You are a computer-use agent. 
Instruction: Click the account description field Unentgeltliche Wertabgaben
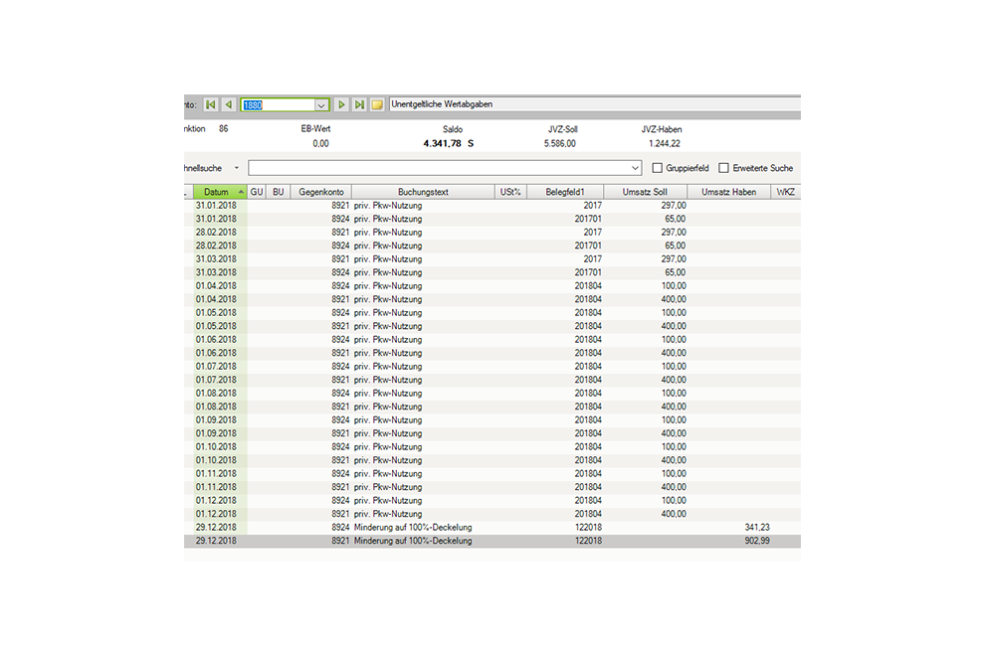[593, 104]
